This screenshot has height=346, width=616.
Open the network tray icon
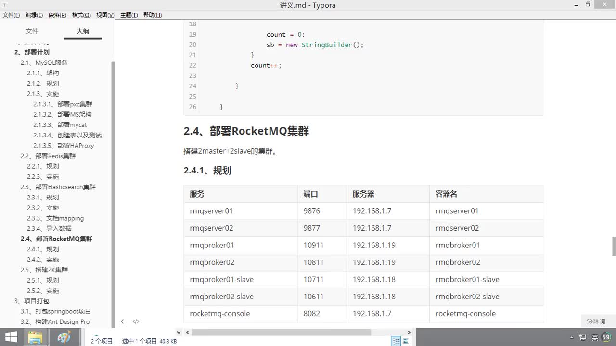click(x=583, y=337)
